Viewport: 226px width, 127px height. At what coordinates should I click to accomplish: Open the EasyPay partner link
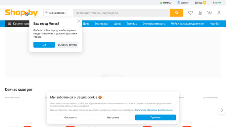tap(217, 3)
